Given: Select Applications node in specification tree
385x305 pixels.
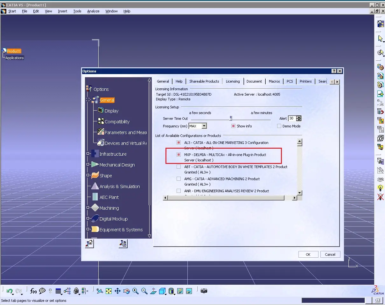Looking at the screenshot, I should pos(15,58).
